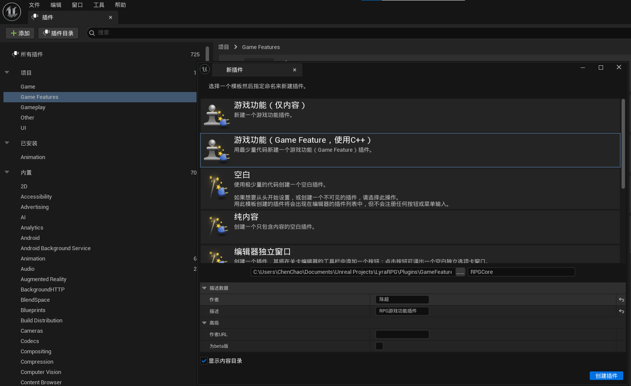This screenshot has width=631, height=386.
Task: Open the 文件 menu
Action: pos(34,5)
